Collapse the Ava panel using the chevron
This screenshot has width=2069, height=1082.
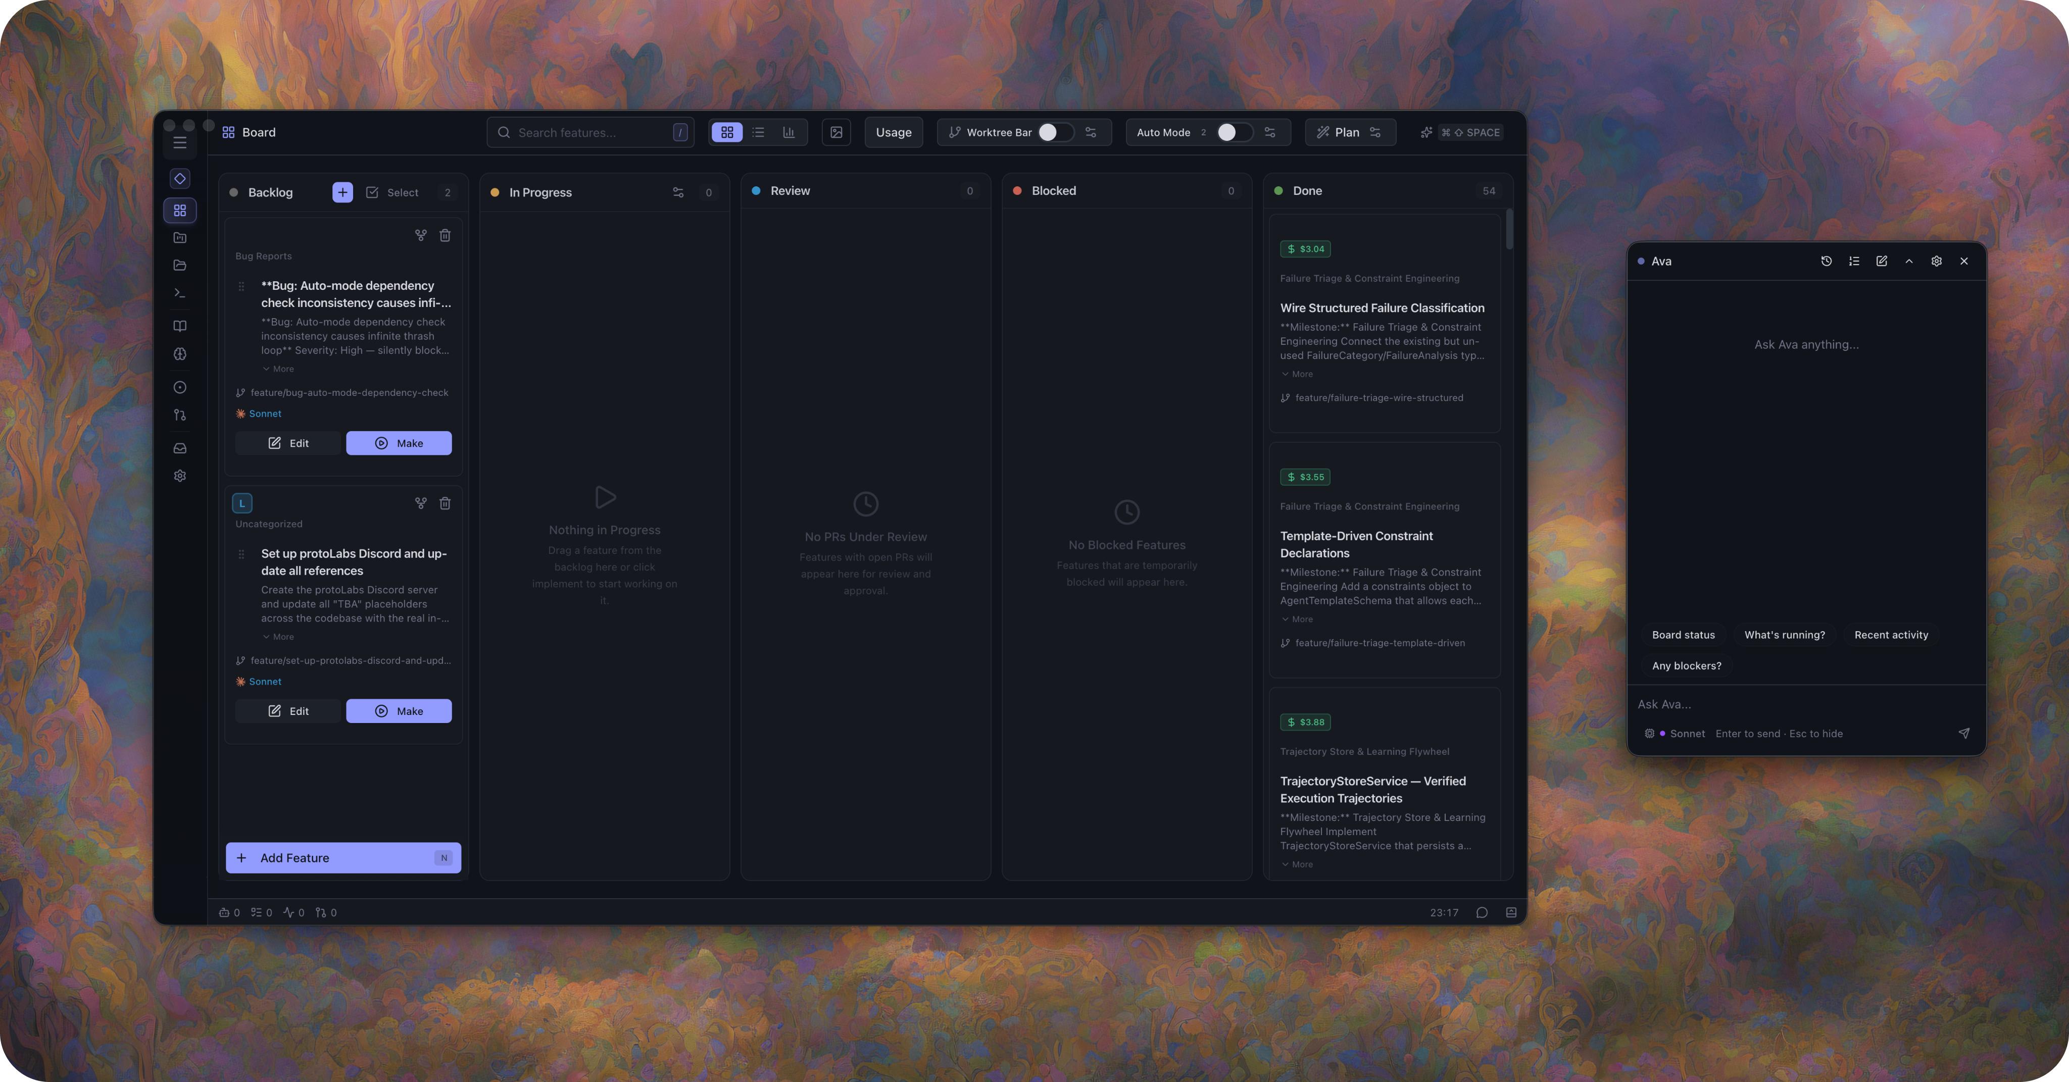point(1909,261)
